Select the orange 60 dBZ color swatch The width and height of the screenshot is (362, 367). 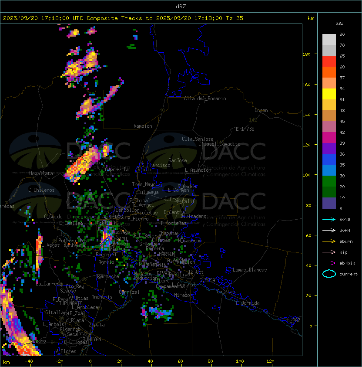(329, 72)
